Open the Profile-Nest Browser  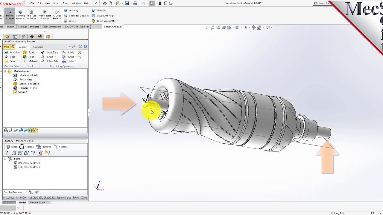coord(45,15)
